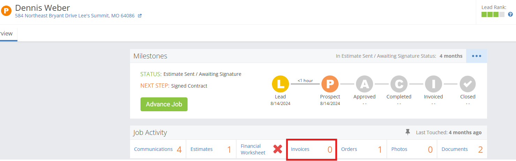
Task: Open the Milestones three-dot options menu
Action: 477,56
